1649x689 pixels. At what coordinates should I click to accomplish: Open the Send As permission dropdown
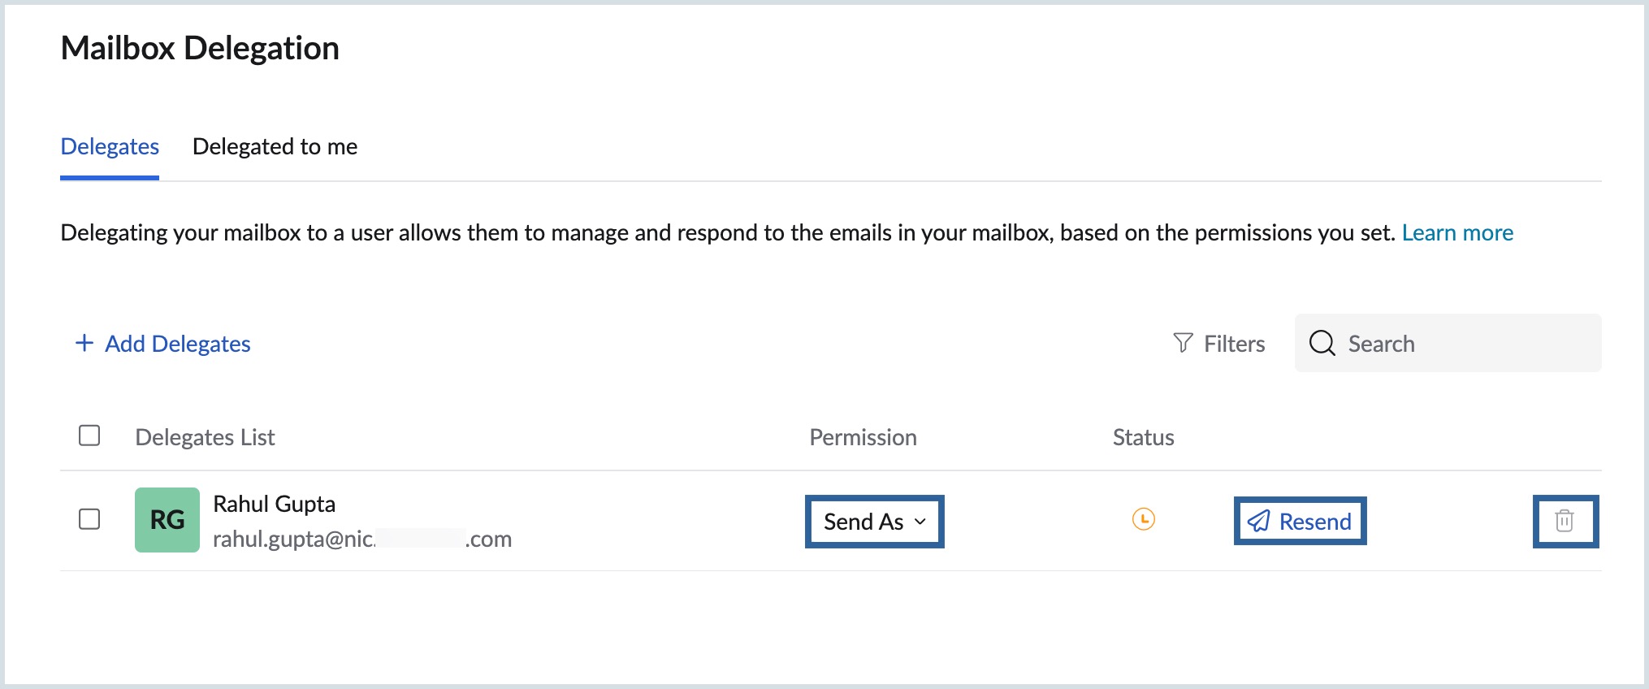(x=863, y=522)
